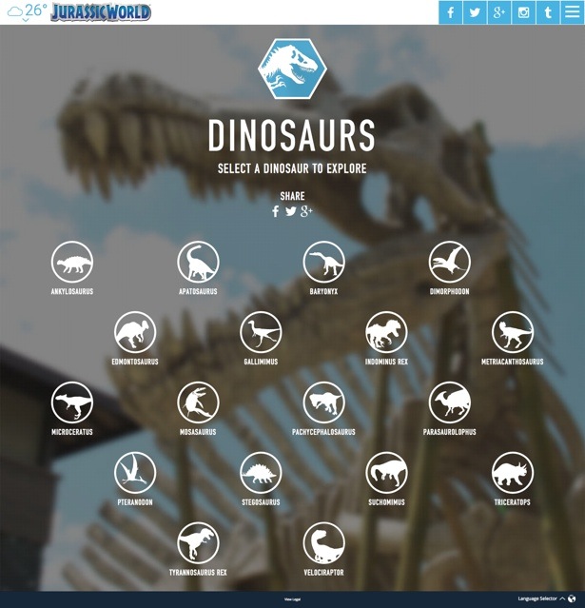Explore the Parasaurolophus icon

click(x=450, y=402)
